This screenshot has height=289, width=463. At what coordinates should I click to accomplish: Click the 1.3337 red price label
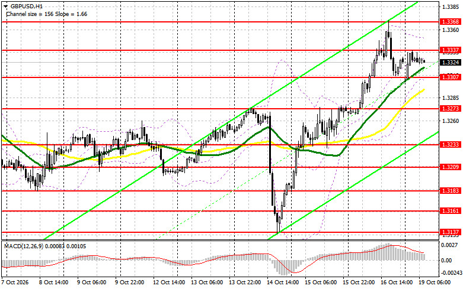coord(451,50)
